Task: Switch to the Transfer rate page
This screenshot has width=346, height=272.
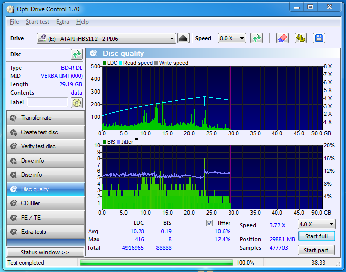Action: point(46,118)
